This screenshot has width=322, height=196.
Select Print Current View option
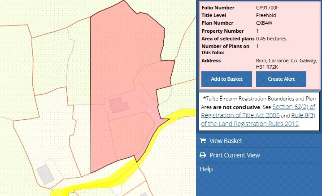235,155
